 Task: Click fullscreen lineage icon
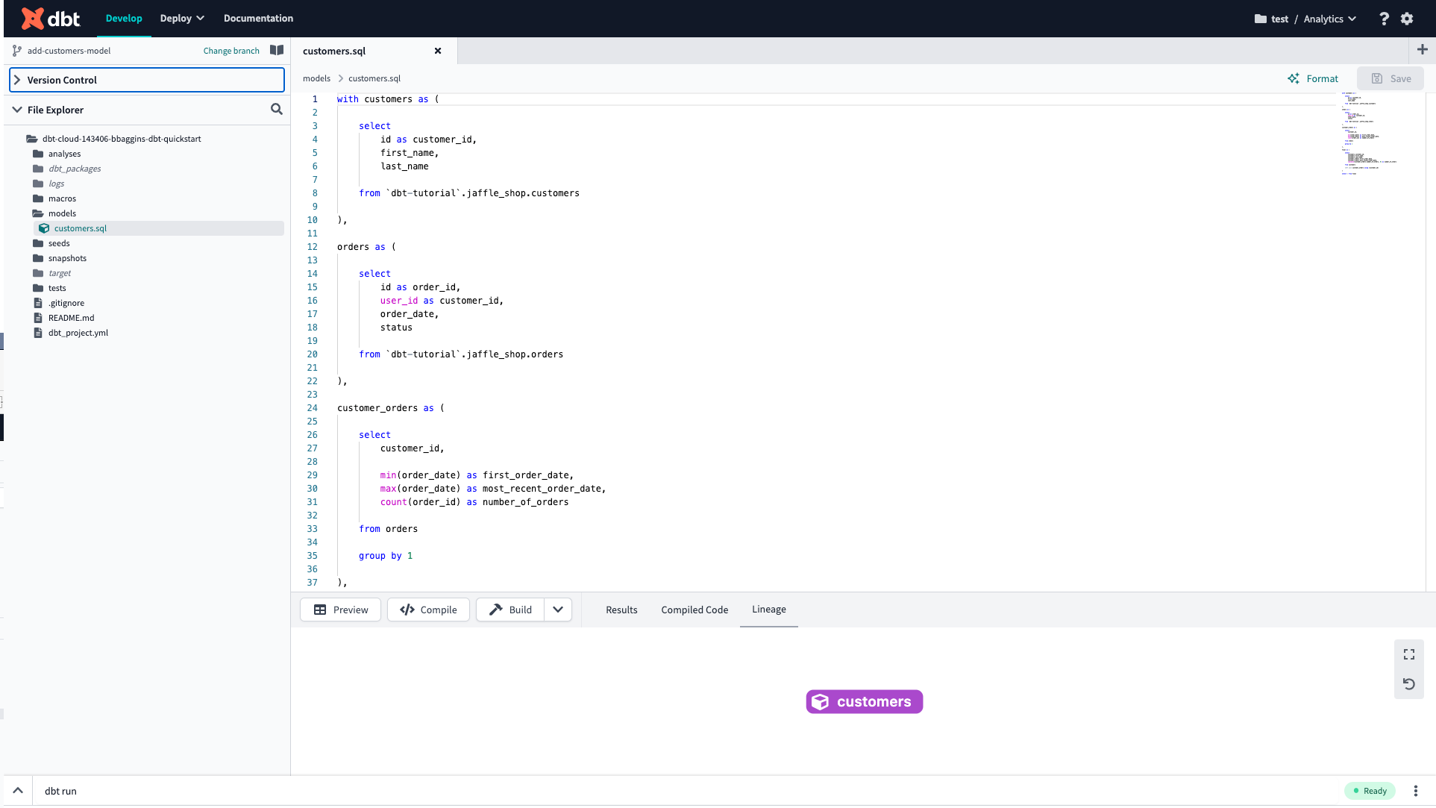(x=1409, y=654)
